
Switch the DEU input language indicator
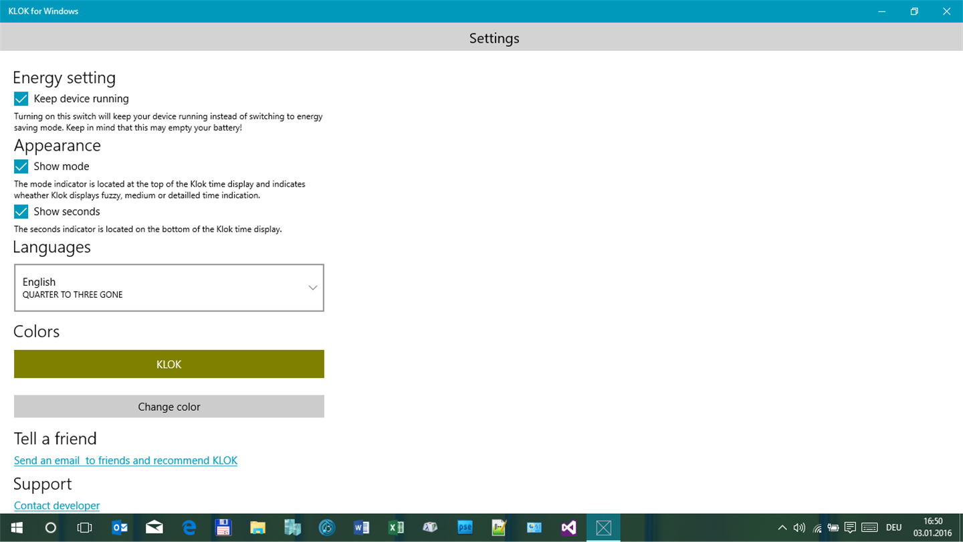pos(894,528)
